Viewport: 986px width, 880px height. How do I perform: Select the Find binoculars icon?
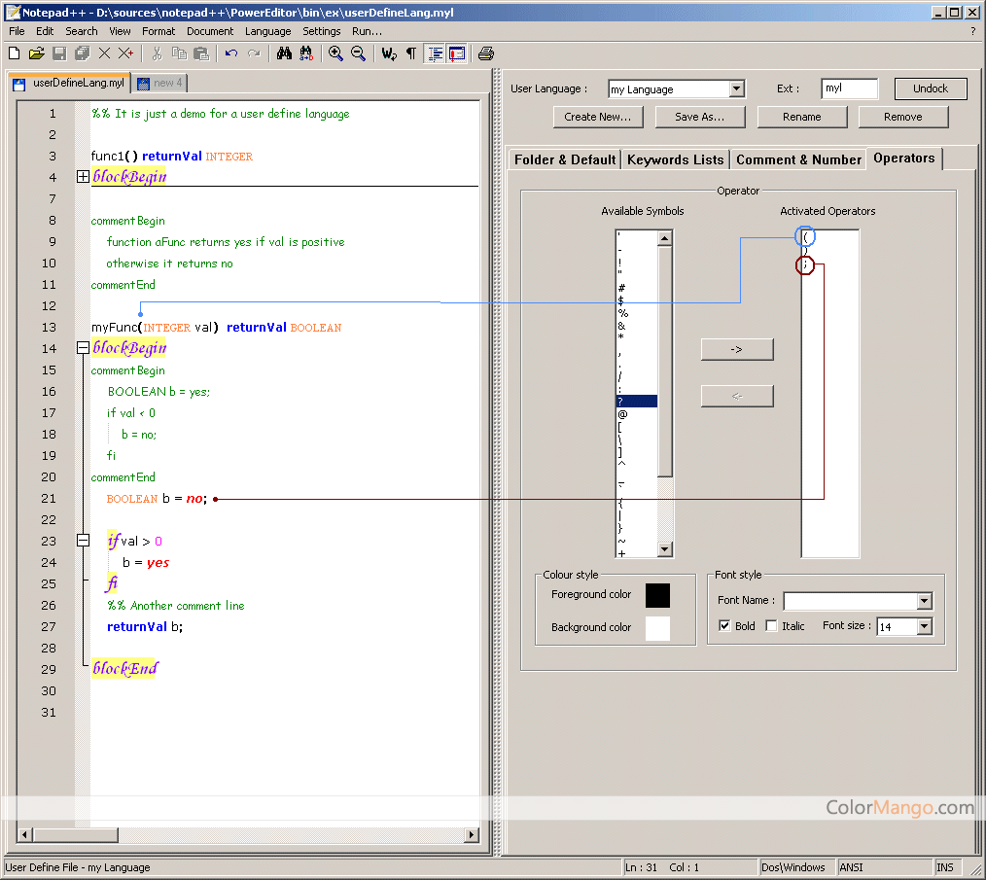[x=283, y=53]
